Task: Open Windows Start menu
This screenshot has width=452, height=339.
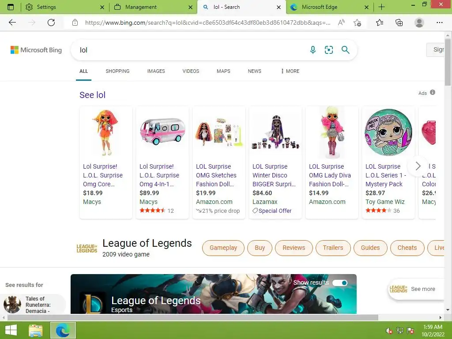Action: pyautogui.click(x=11, y=330)
